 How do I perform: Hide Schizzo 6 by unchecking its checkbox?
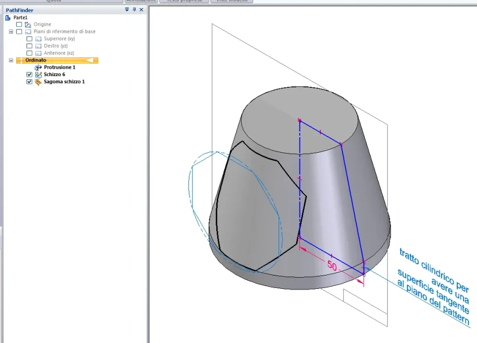click(x=29, y=74)
